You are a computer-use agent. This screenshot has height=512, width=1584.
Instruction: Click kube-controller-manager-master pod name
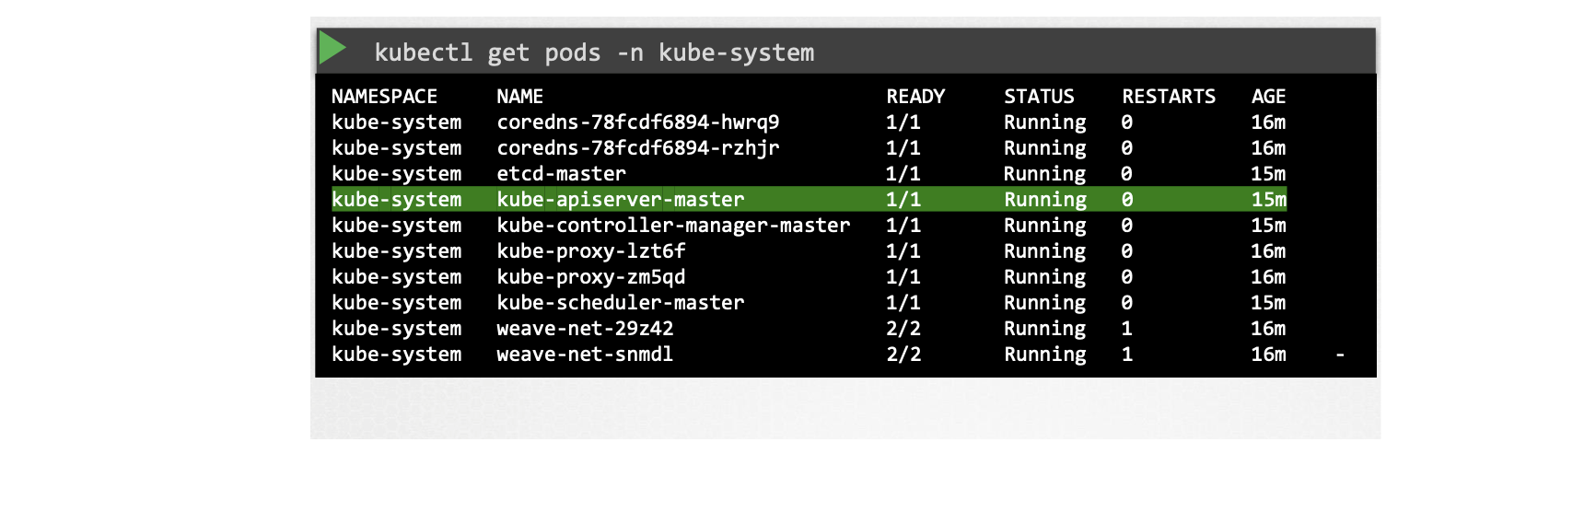pyautogui.click(x=673, y=226)
